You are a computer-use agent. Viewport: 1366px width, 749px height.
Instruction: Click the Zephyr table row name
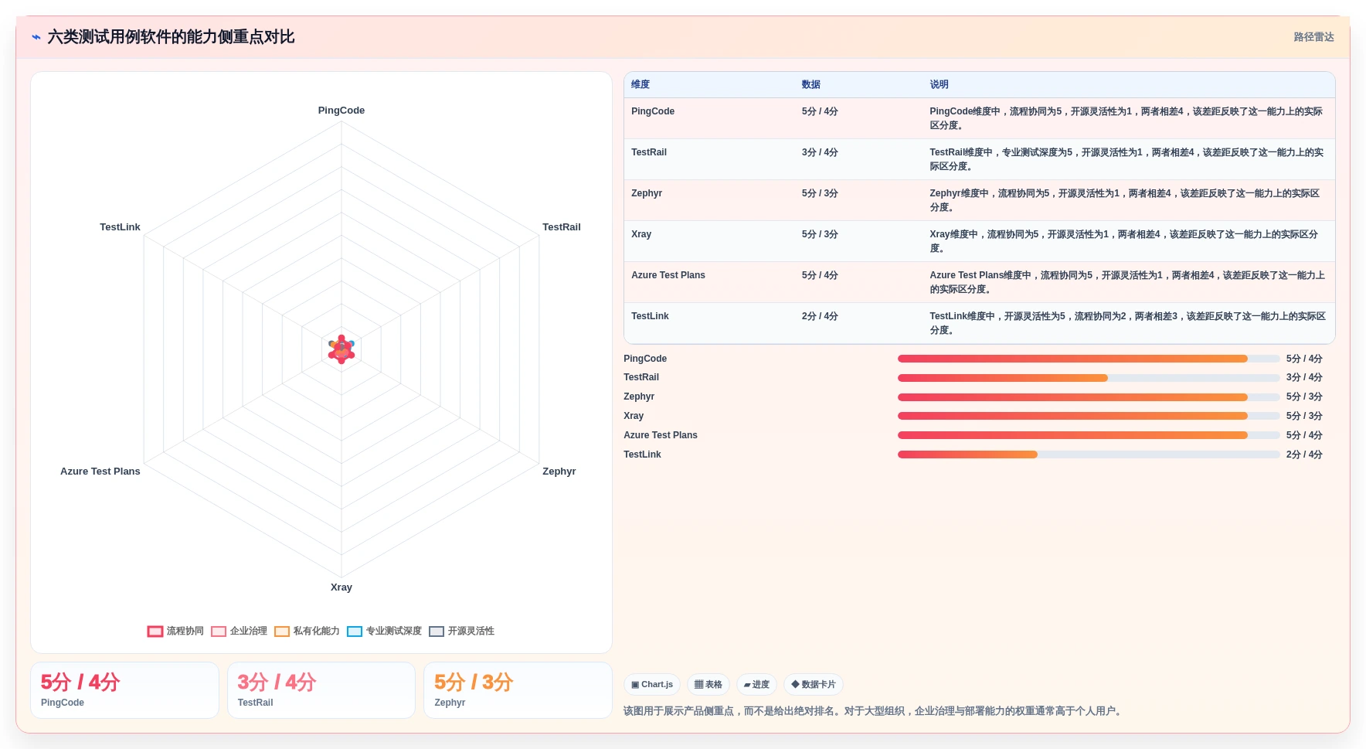tap(647, 193)
